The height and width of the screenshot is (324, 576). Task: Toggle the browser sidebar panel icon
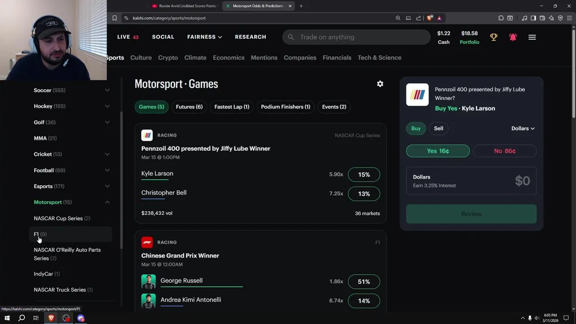pyautogui.click(x=533, y=18)
